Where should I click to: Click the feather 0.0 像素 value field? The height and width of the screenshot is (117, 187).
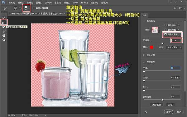(x=175, y=78)
